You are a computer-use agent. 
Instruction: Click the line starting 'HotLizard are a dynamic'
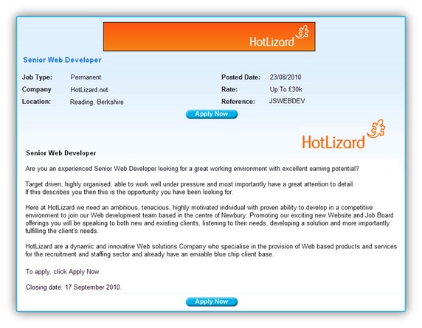click(x=211, y=246)
